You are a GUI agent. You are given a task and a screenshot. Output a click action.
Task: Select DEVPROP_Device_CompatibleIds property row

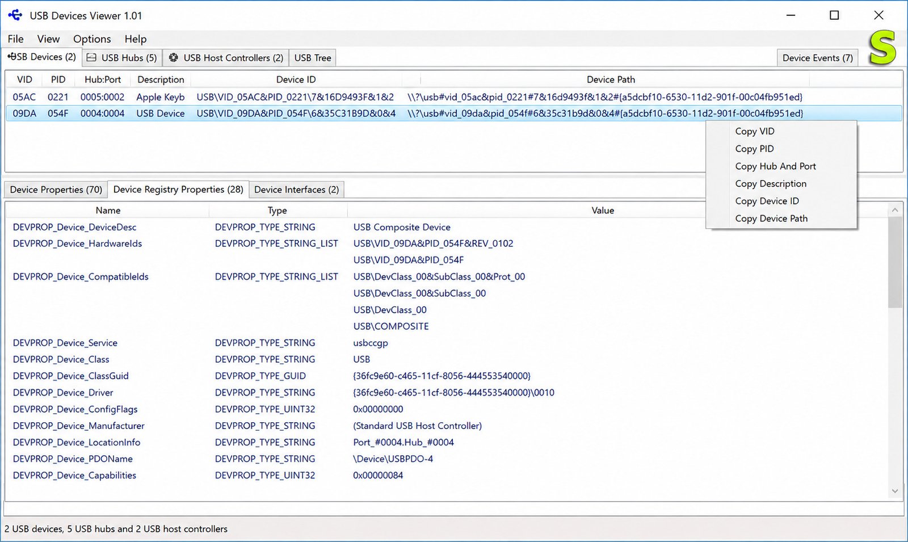(446, 276)
